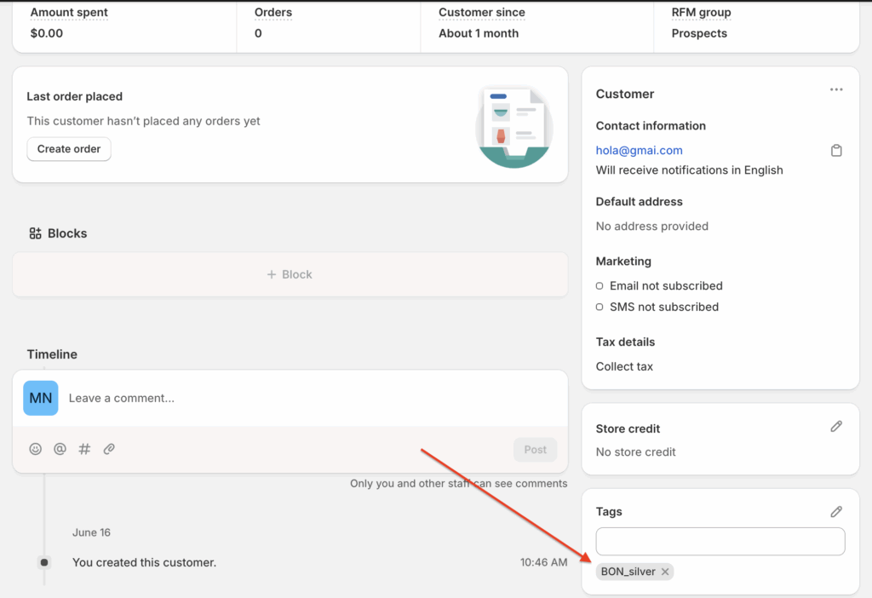This screenshot has height=598, width=872.
Task: Click the Tags input field
Action: (x=720, y=542)
